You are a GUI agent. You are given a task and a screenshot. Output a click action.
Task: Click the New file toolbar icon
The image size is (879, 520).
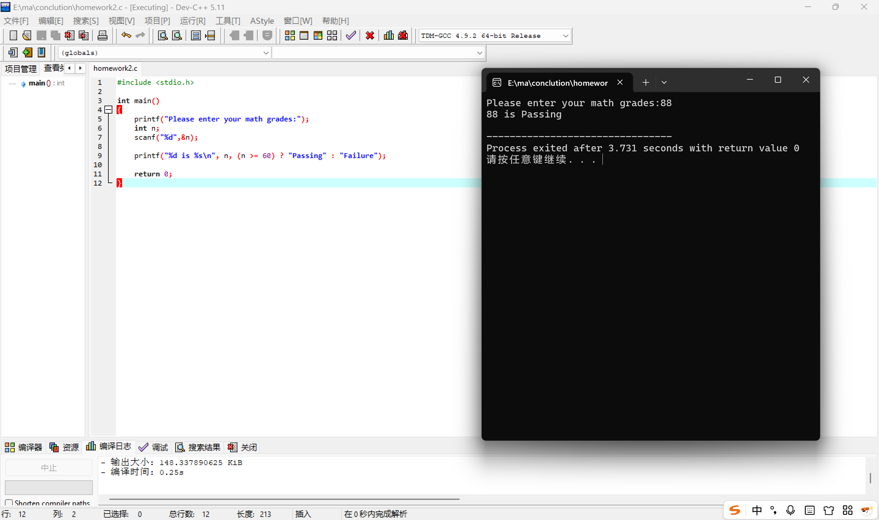(x=13, y=35)
